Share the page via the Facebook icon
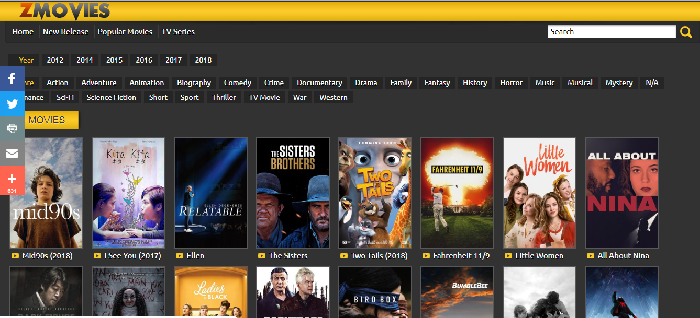 click(x=12, y=78)
